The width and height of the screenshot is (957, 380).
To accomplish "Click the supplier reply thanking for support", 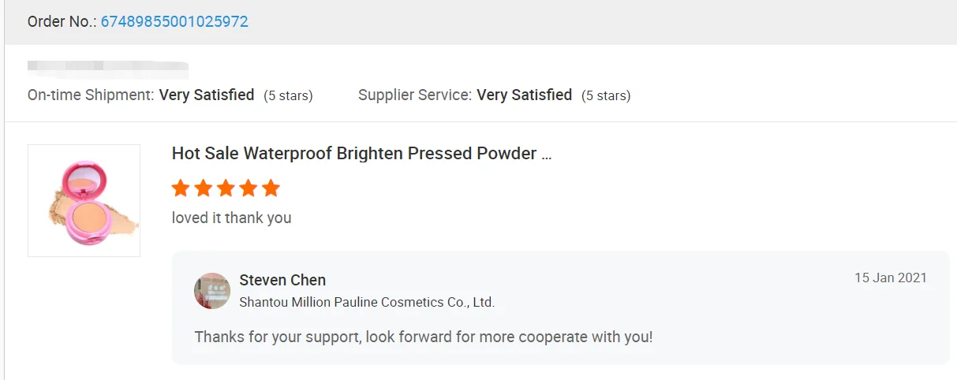I will [424, 337].
